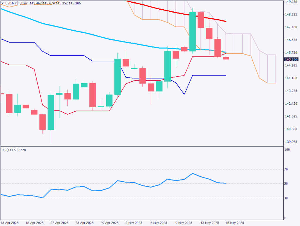Expand the USDJPY.m symbol dropdown triangle

2,3
